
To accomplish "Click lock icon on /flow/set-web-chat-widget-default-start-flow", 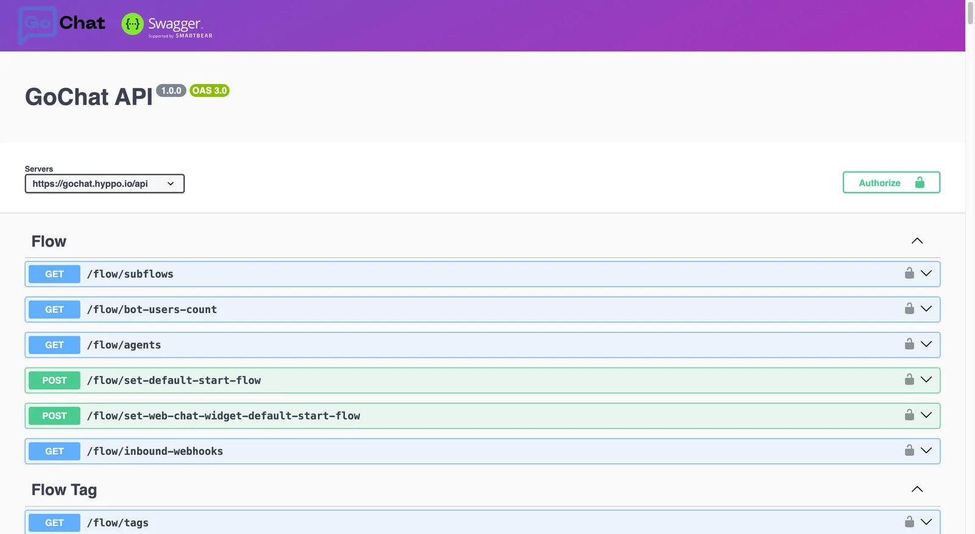I will coord(909,415).
